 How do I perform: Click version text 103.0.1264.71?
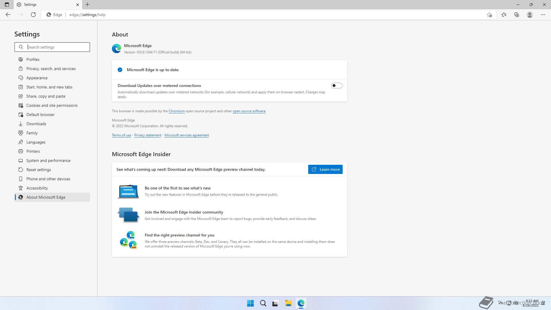pos(158,52)
